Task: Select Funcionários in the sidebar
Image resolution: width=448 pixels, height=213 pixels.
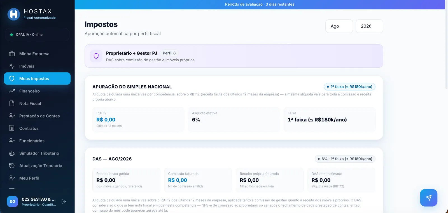Action: [x=37, y=141]
